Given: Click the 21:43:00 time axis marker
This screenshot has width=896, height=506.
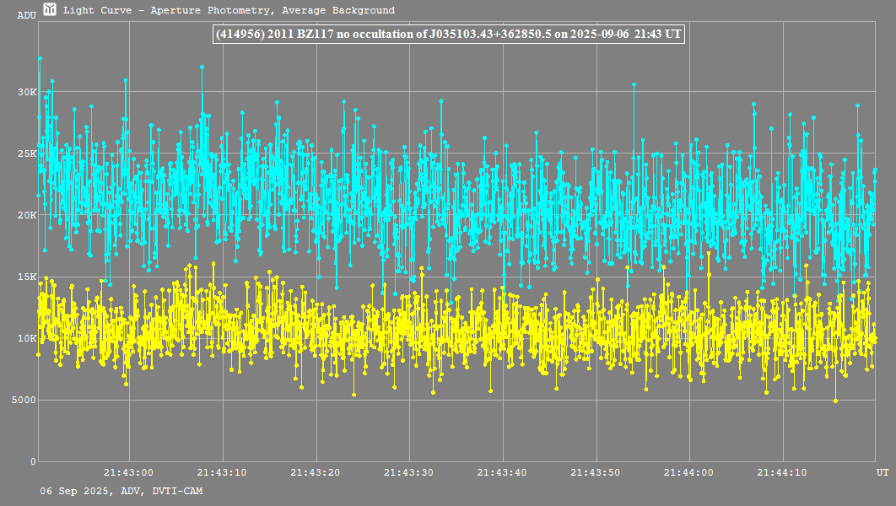Looking at the screenshot, I should coord(128,472).
